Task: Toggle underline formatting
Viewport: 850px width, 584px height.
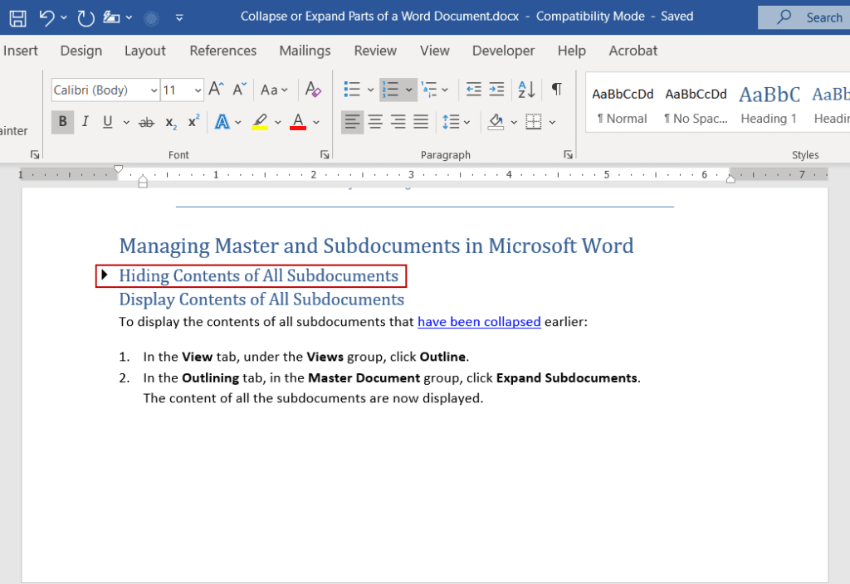Action: pos(107,122)
